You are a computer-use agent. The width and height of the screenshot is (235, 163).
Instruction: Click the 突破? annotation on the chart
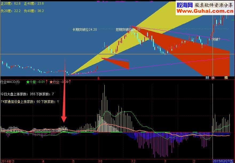[216, 40]
